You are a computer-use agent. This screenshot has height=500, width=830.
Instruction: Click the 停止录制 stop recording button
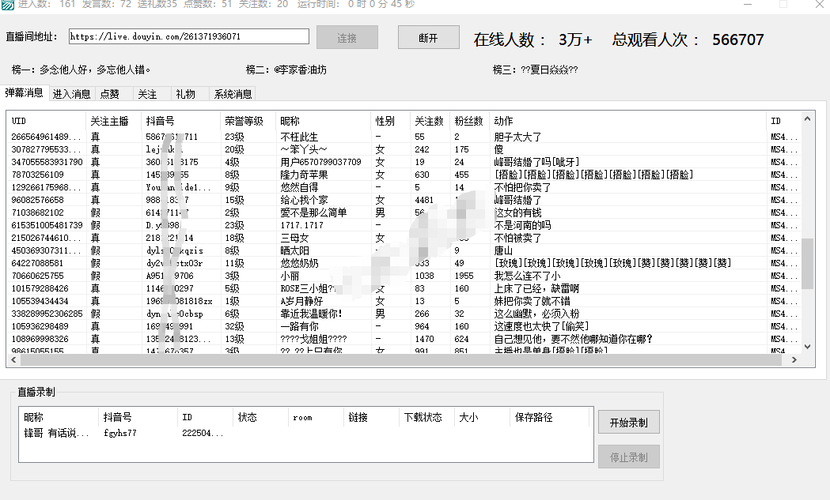[628, 457]
